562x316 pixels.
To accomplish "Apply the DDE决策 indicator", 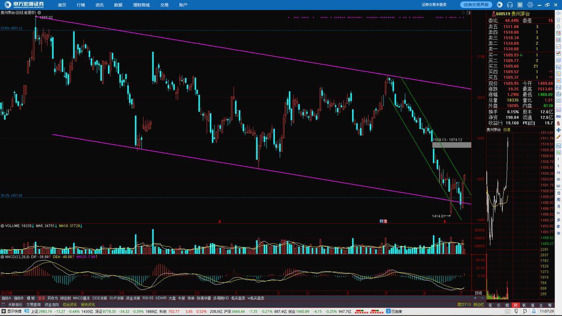I will (100, 298).
